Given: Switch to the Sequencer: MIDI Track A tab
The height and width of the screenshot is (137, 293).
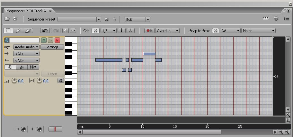Looking at the screenshot, I should pos(26,11).
